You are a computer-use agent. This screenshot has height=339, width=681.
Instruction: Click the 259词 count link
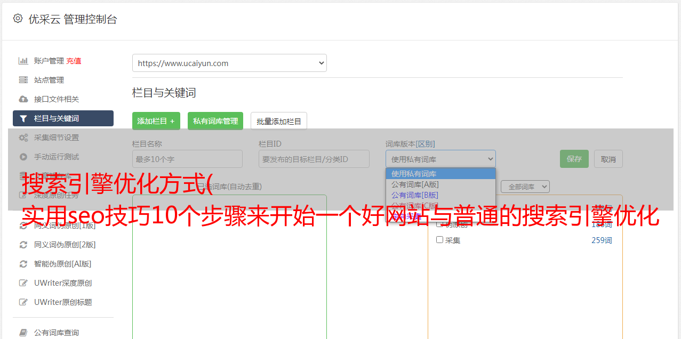pyautogui.click(x=602, y=240)
